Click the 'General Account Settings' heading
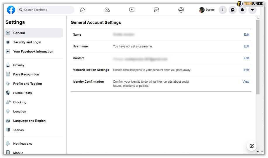This screenshot has width=268, height=158. (x=96, y=22)
